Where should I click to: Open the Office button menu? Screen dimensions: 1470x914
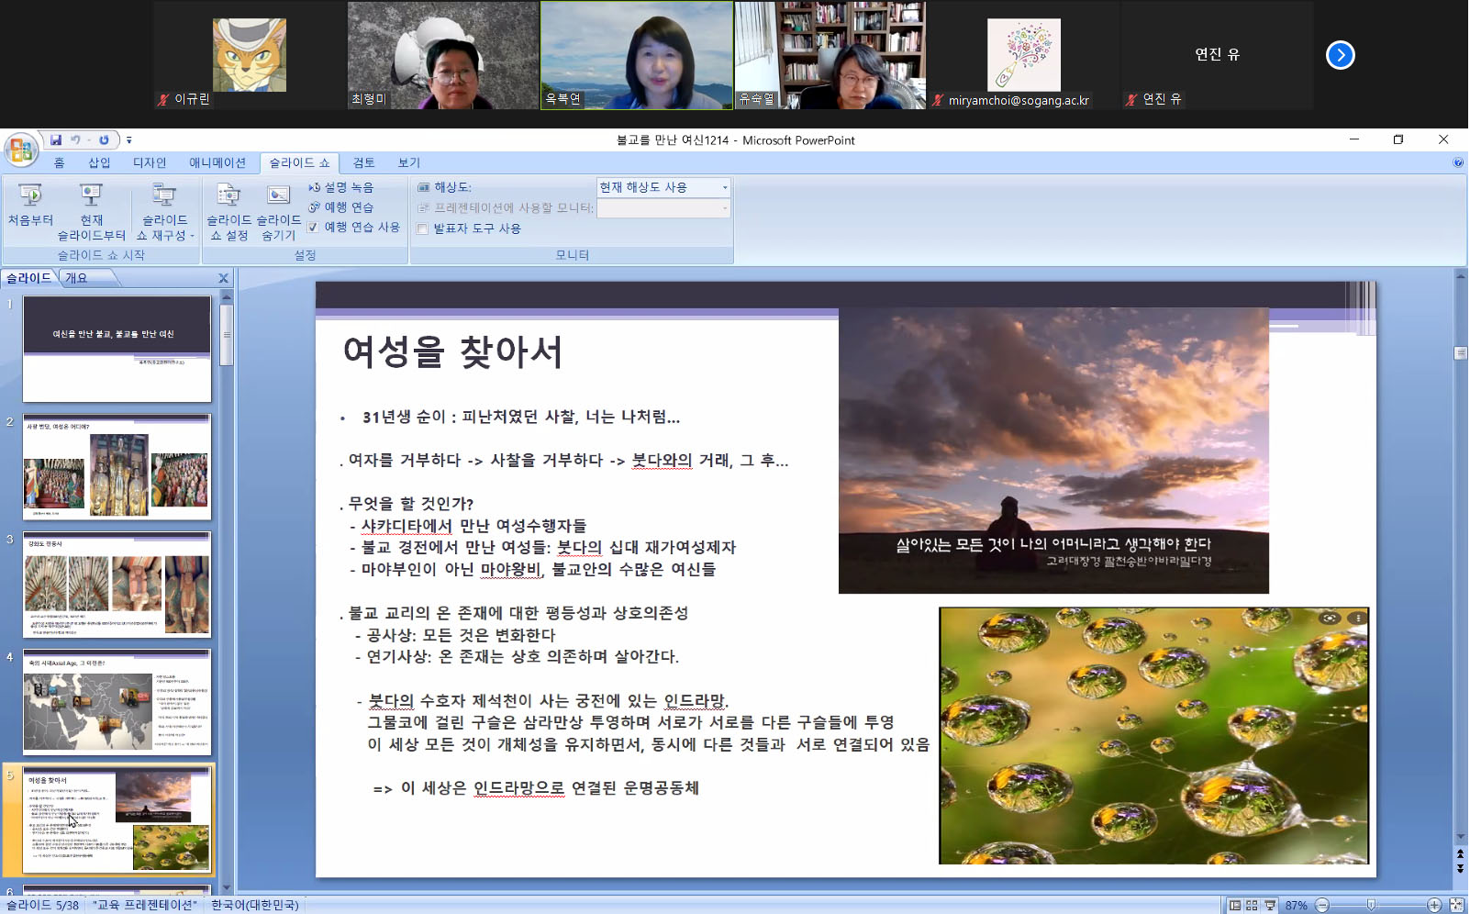pos(20,150)
